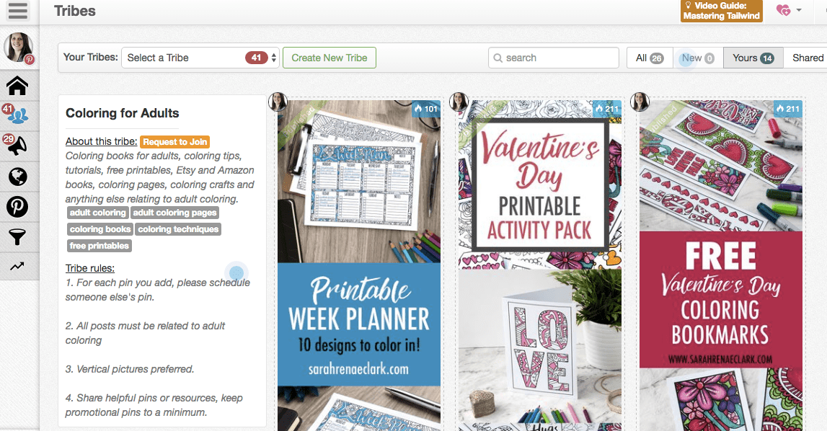Image resolution: width=827 pixels, height=431 pixels.
Task: Select the Yours pins tab
Action: (x=753, y=58)
